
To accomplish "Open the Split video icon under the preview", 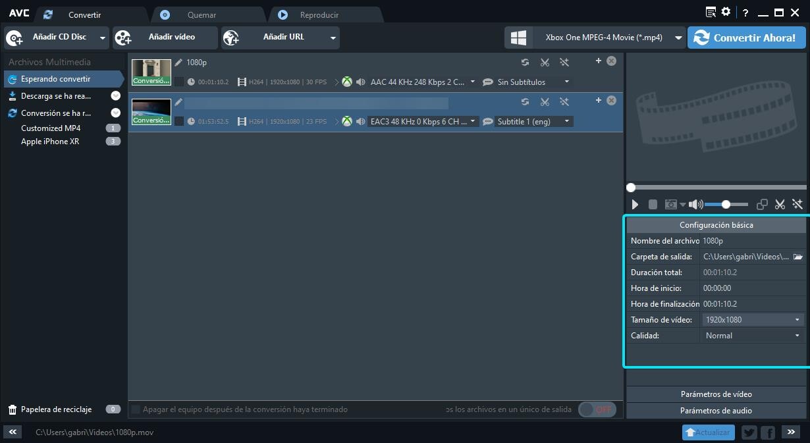I will (x=780, y=204).
